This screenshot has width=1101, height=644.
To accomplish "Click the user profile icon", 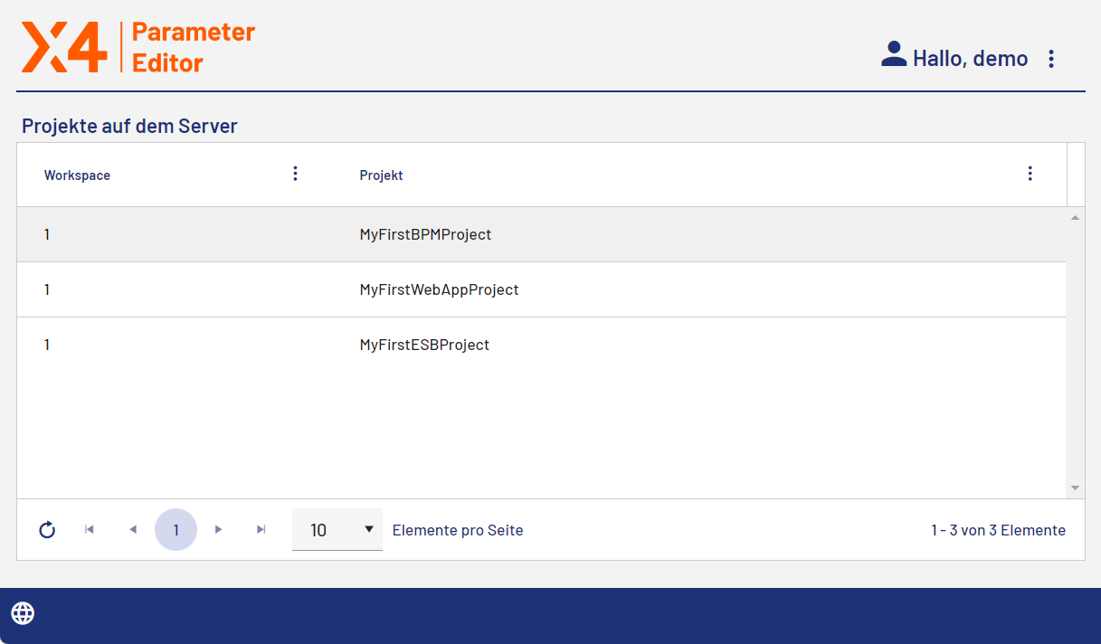I will click(x=893, y=55).
